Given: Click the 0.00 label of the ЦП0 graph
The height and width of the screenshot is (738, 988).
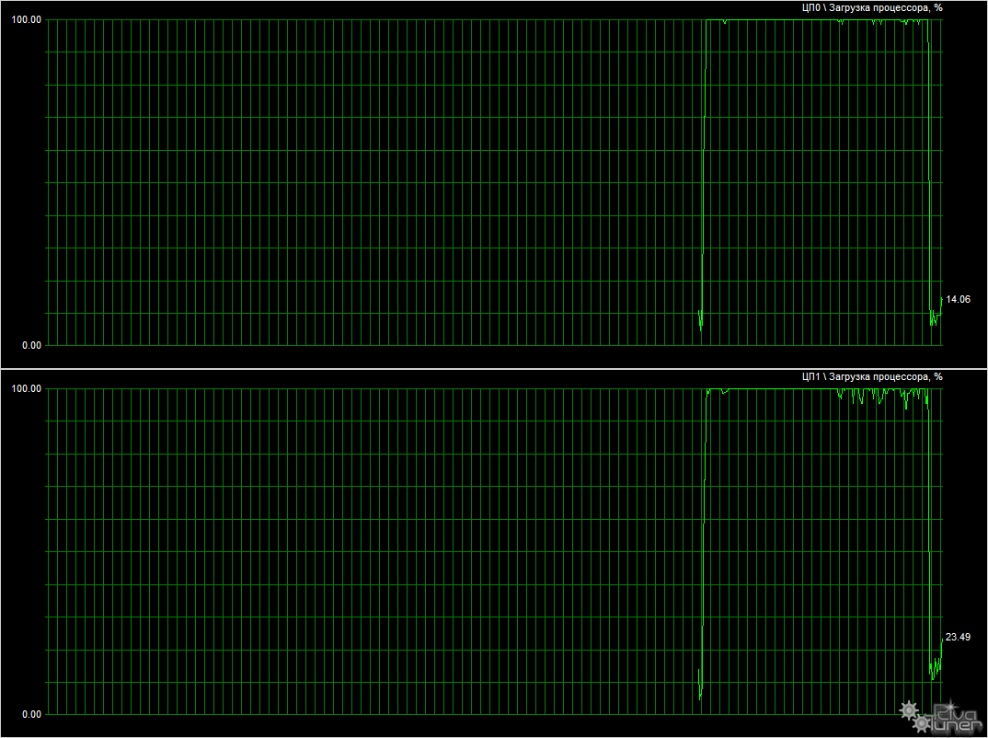Looking at the screenshot, I should pyautogui.click(x=31, y=345).
